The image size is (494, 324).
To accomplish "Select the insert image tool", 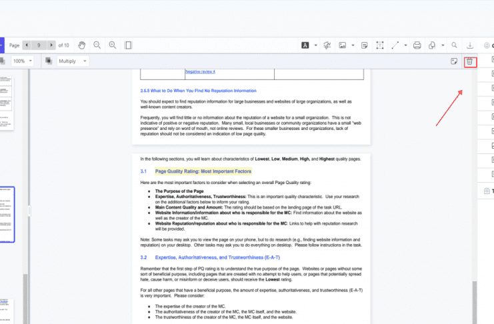I will point(343,45).
